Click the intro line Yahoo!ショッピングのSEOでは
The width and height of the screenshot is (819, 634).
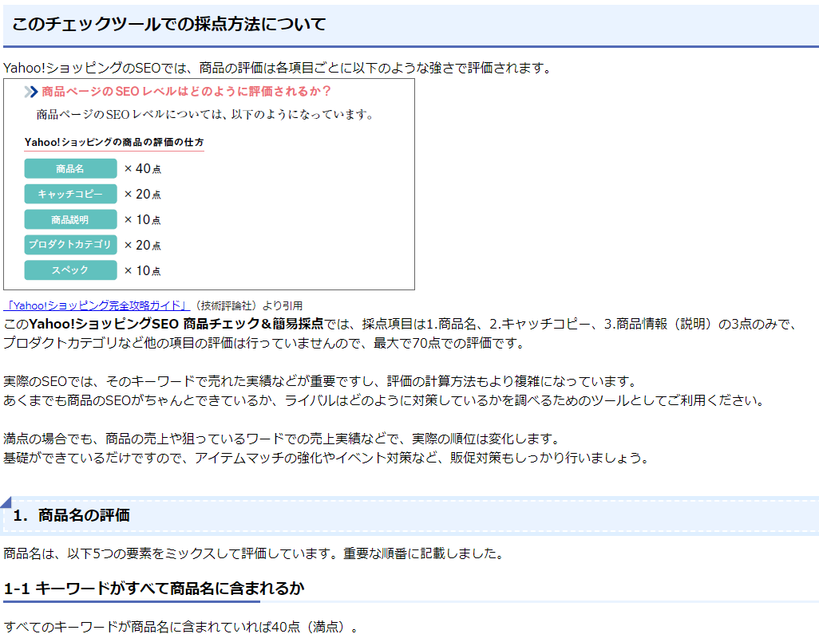[x=279, y=68]
